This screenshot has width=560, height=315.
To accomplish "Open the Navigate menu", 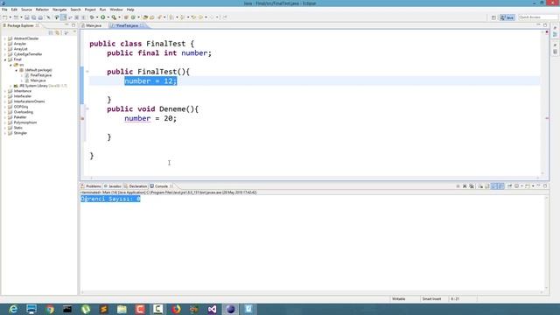I will (x=59, y=10).
